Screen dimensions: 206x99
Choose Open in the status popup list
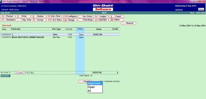[95, 87]
